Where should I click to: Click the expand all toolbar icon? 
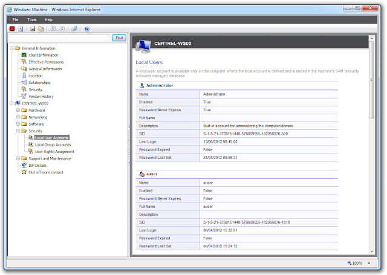click(x=53, y=28)
